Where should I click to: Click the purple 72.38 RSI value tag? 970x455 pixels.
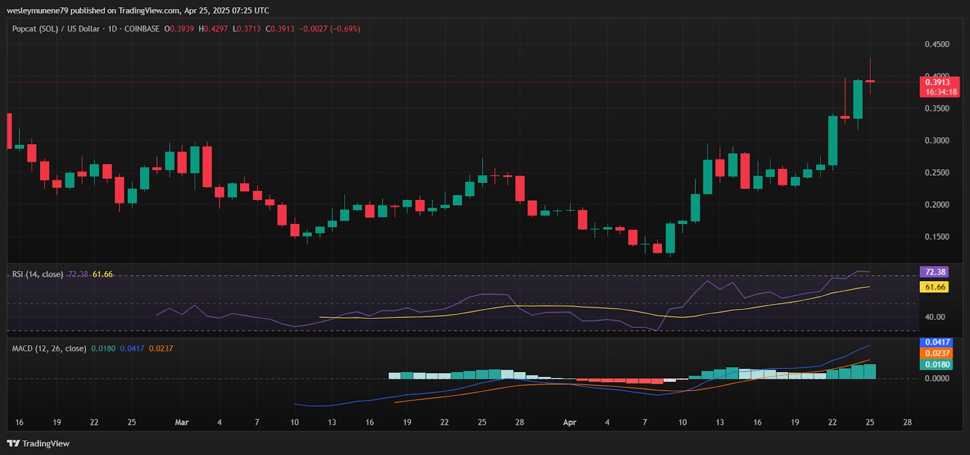coord(934,272)
